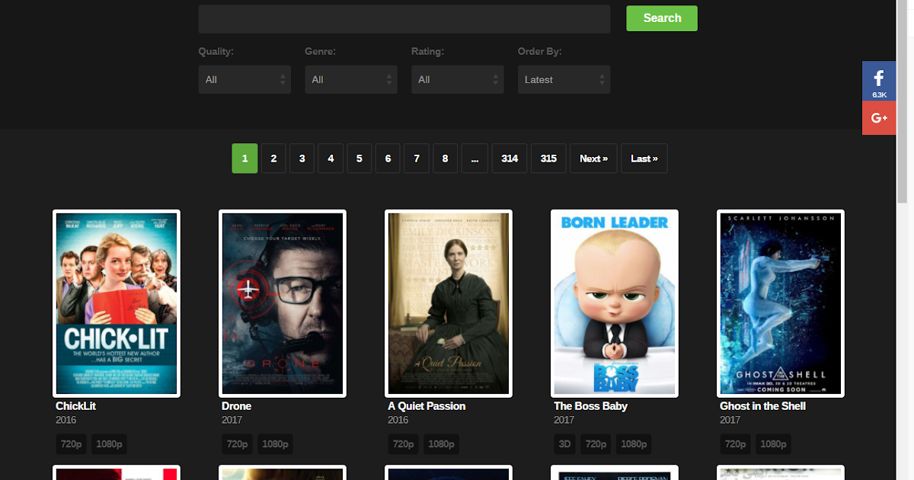Select 1080p for A Quiet Passion
914x480 pixels.
[442, 444]
